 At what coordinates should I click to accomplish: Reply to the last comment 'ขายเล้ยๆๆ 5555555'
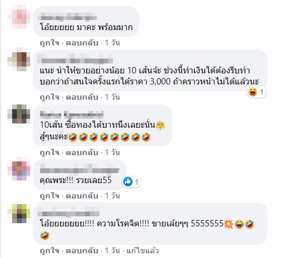82,251
